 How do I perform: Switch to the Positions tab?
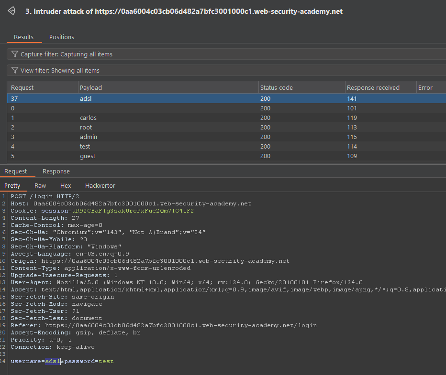(x=62, y=37)
